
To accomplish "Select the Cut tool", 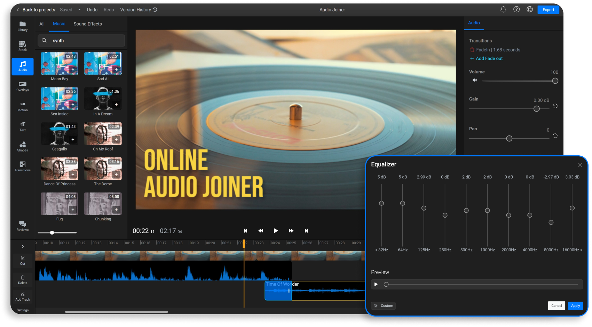I will 22,260.
